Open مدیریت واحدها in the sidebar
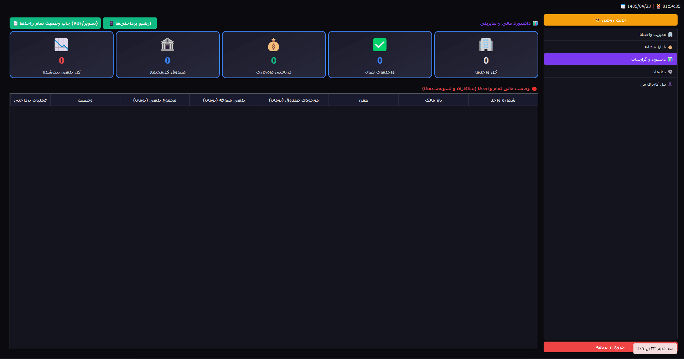 click(610, 34)
